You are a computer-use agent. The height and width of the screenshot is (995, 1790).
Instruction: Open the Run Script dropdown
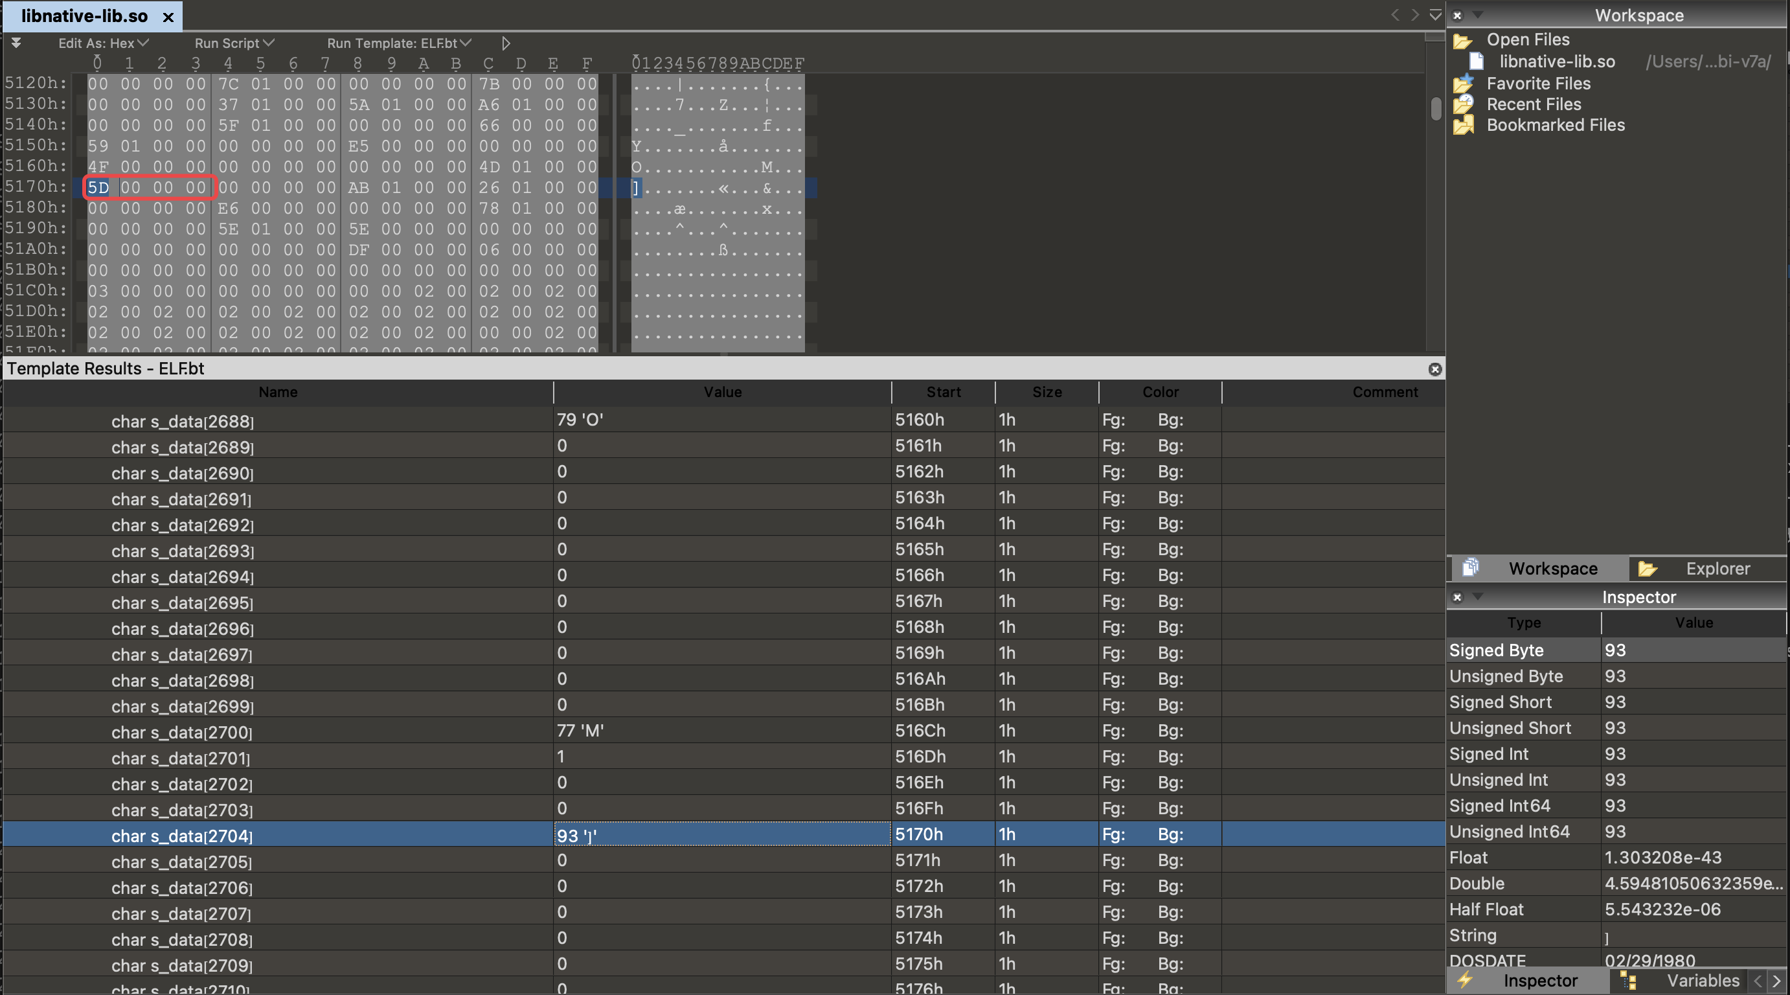[x=234, y=43]
